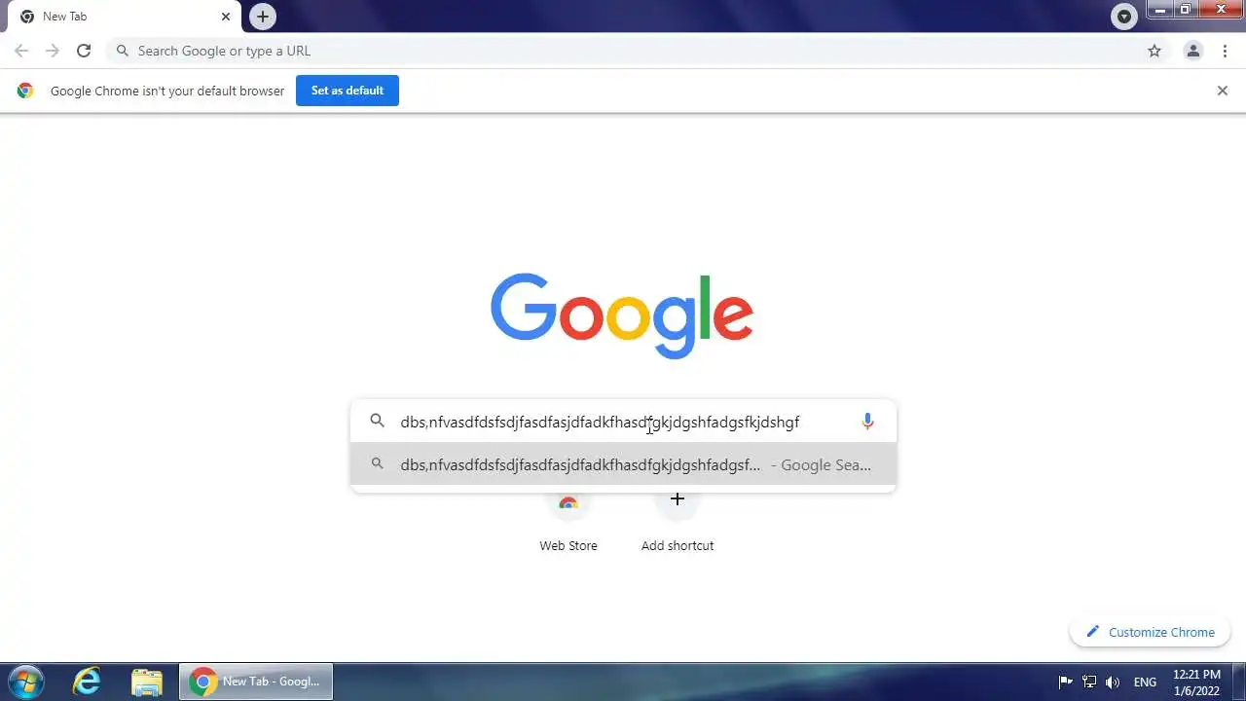1246x701 pixels.
Task: Open the clock showing 12:21 PM
Action: tap(1196, 682)
